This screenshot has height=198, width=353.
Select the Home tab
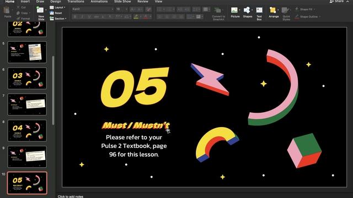point(10,1)
